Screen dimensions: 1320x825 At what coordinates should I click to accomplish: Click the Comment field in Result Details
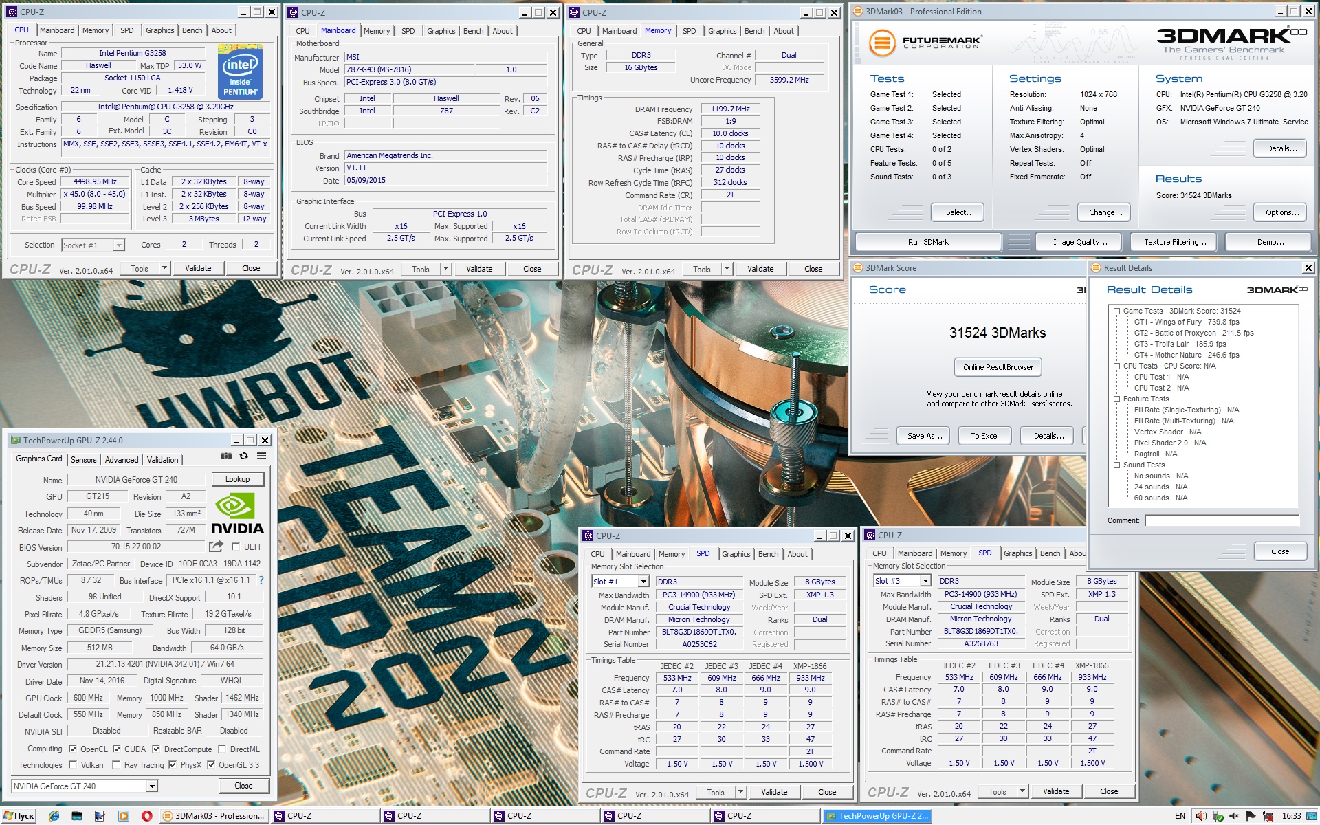click(x=1222, y=520)
